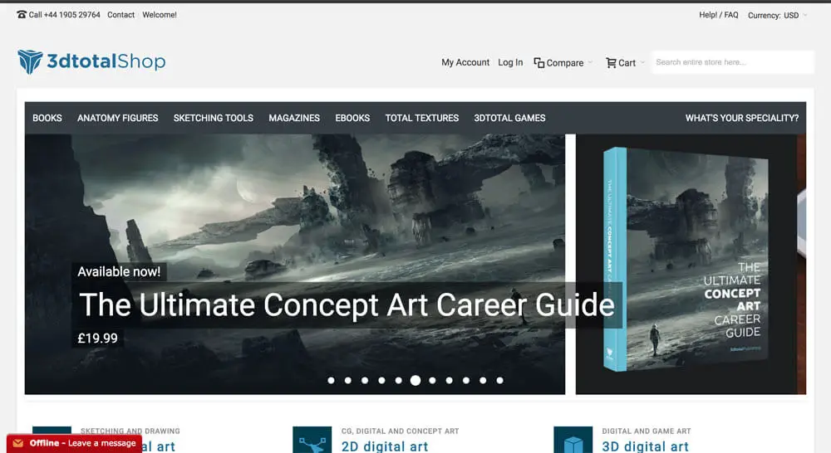Click the 3D digital art link
The image size is (831, 453).
[646, 446]
